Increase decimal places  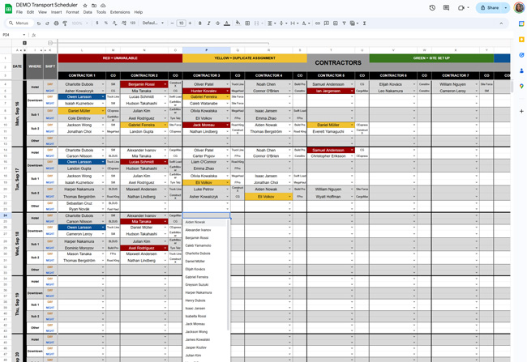(124, 23)
